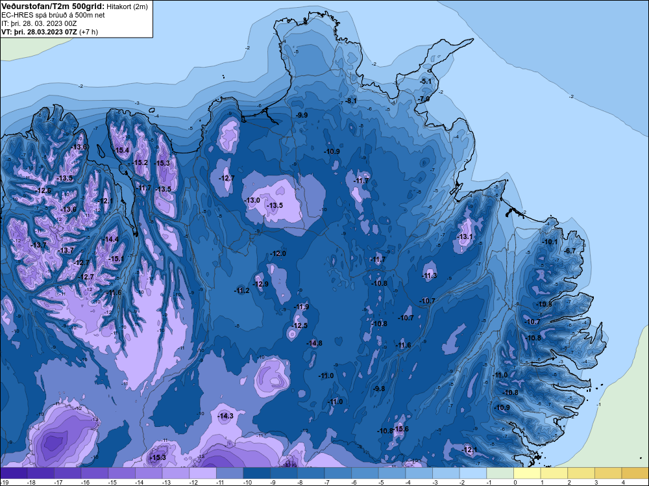This screenshot has width=649, height=486.
Task: Click the -12.0 temperature value
Action: pyautogui.click(x=278, y=253)
